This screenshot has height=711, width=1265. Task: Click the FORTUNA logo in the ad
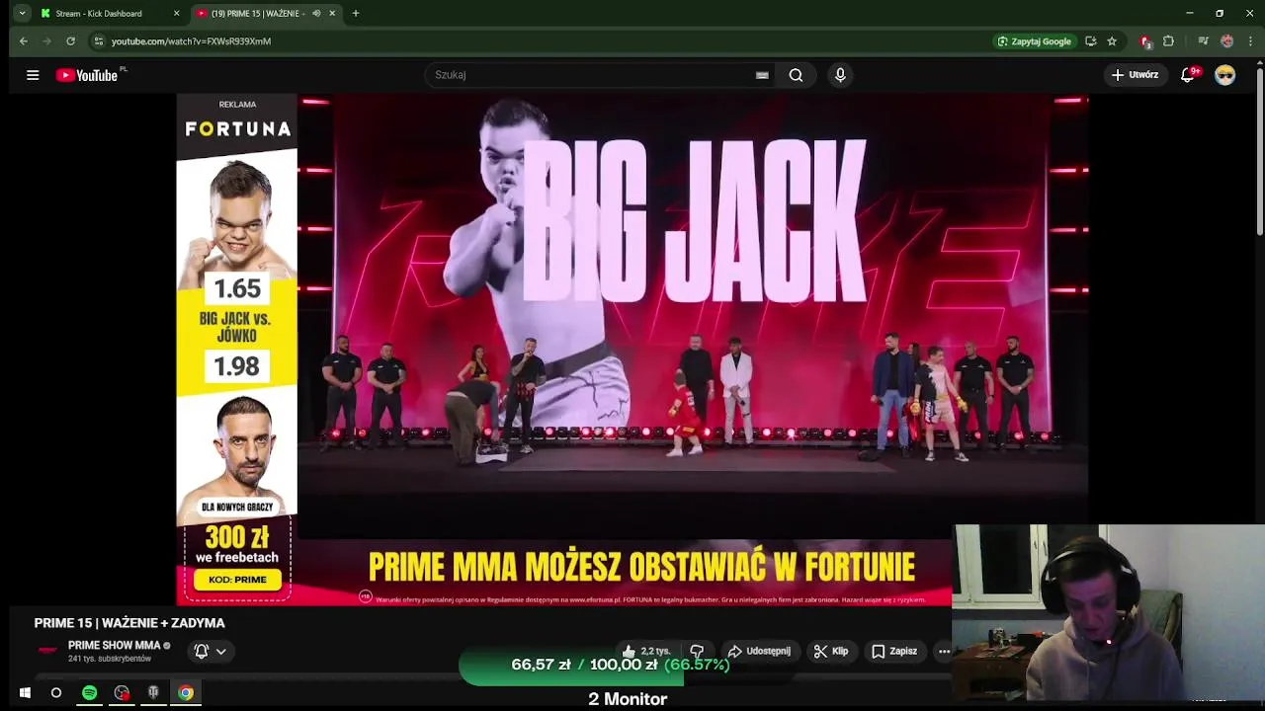tap(238, 129)
